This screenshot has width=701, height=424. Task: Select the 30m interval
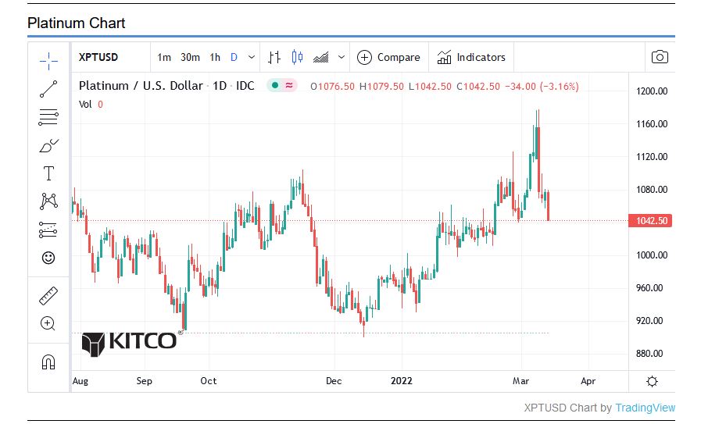(x=190, y=57)
